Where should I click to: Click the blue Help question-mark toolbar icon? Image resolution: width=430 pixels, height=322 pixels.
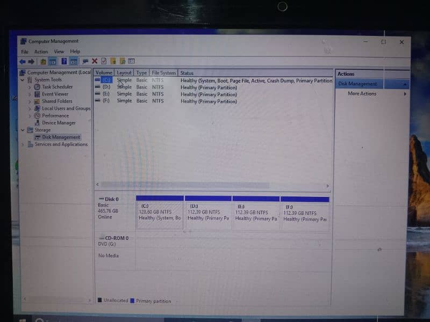(64, 61)
